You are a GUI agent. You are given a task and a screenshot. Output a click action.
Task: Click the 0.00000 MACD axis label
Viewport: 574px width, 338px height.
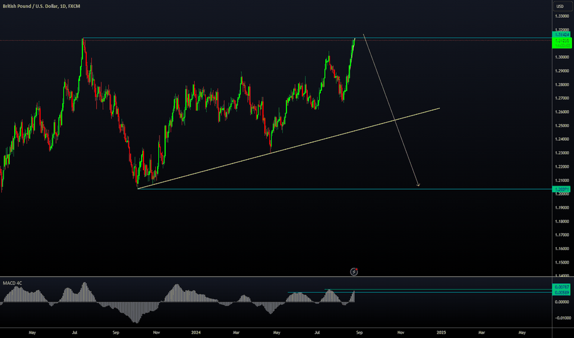562,302
